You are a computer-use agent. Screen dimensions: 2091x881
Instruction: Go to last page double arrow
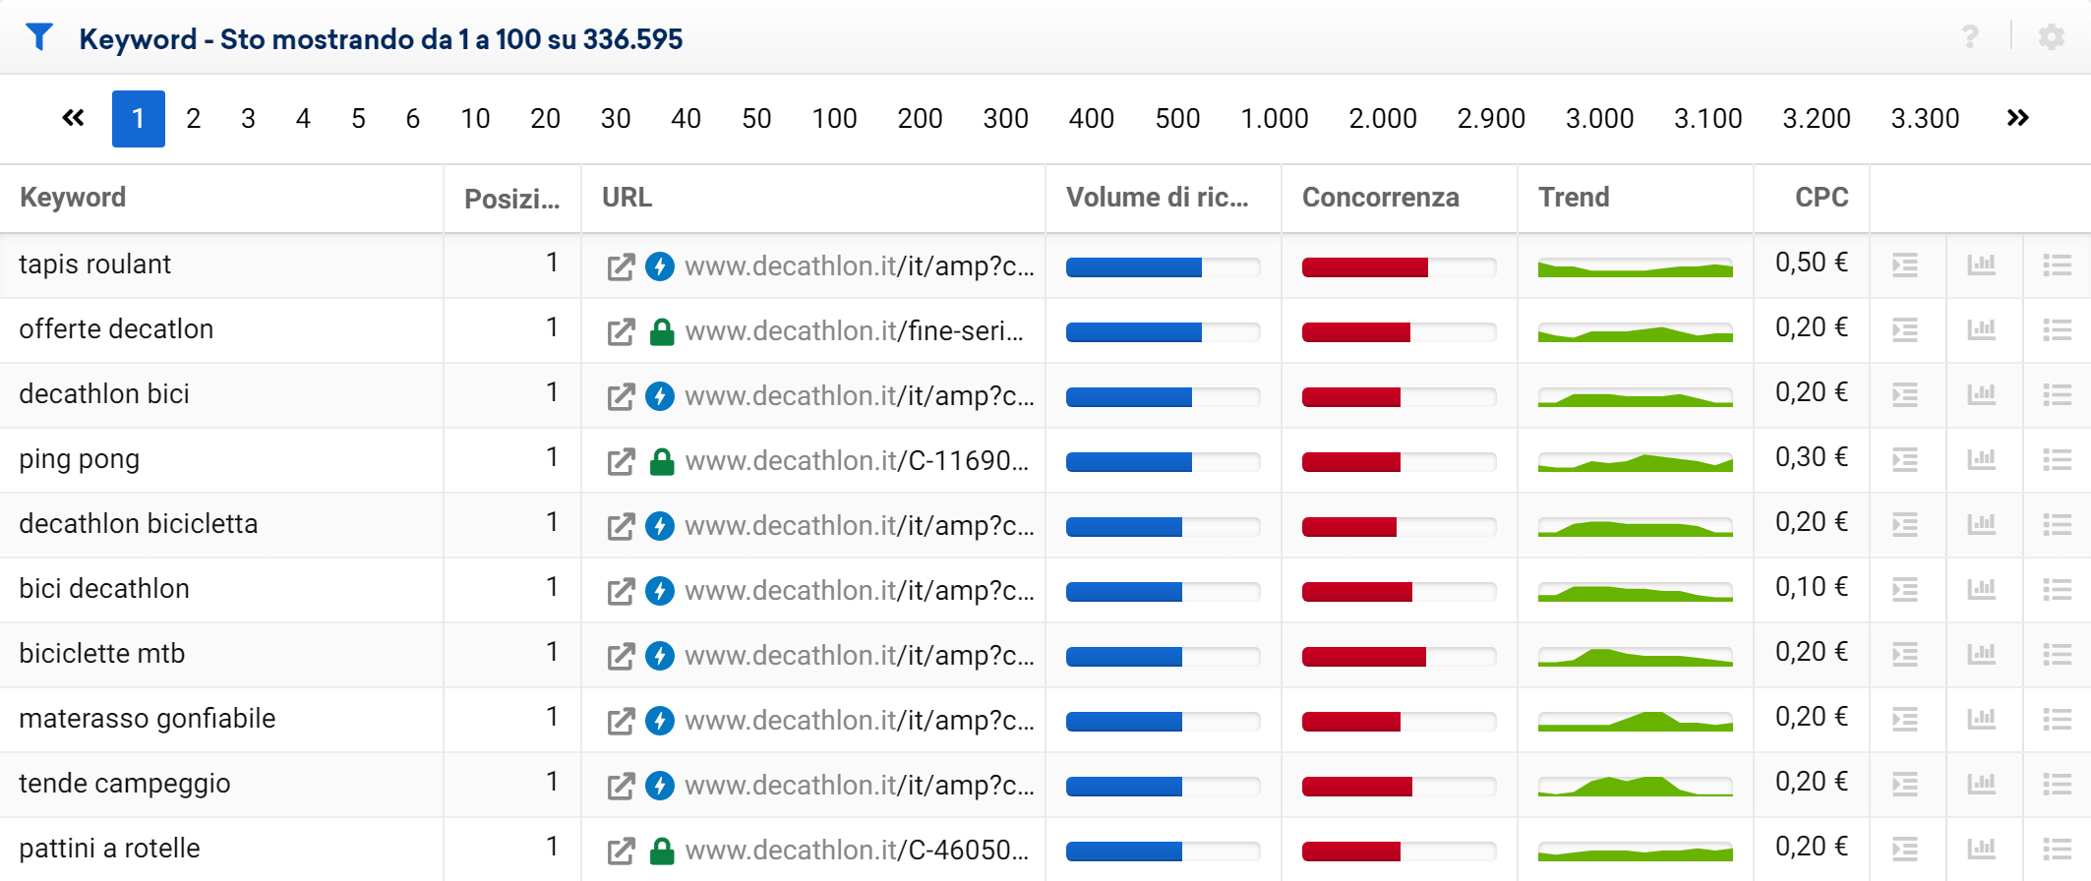(2017, 118)
